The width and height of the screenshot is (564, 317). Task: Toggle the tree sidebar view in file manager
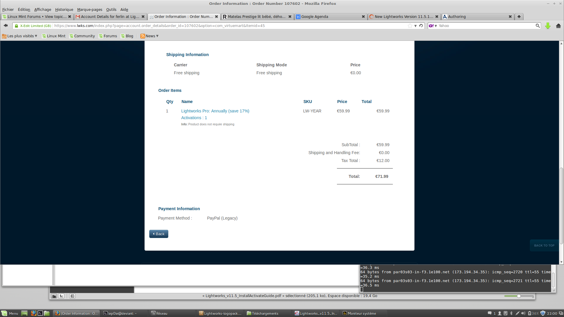61,296
